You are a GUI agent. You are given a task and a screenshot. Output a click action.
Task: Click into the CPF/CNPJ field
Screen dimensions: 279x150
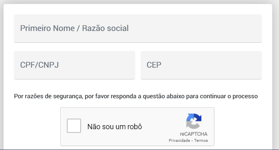75,65
